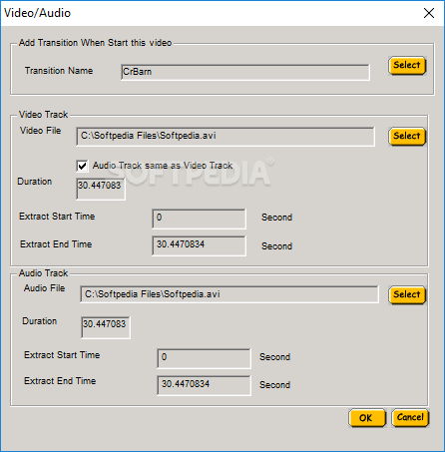
Task: Confirm the dialog with OK
Action: point(367,418)
